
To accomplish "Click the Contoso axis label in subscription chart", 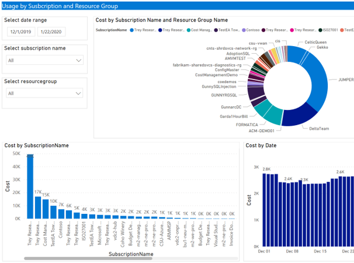I will coord(61,230).
